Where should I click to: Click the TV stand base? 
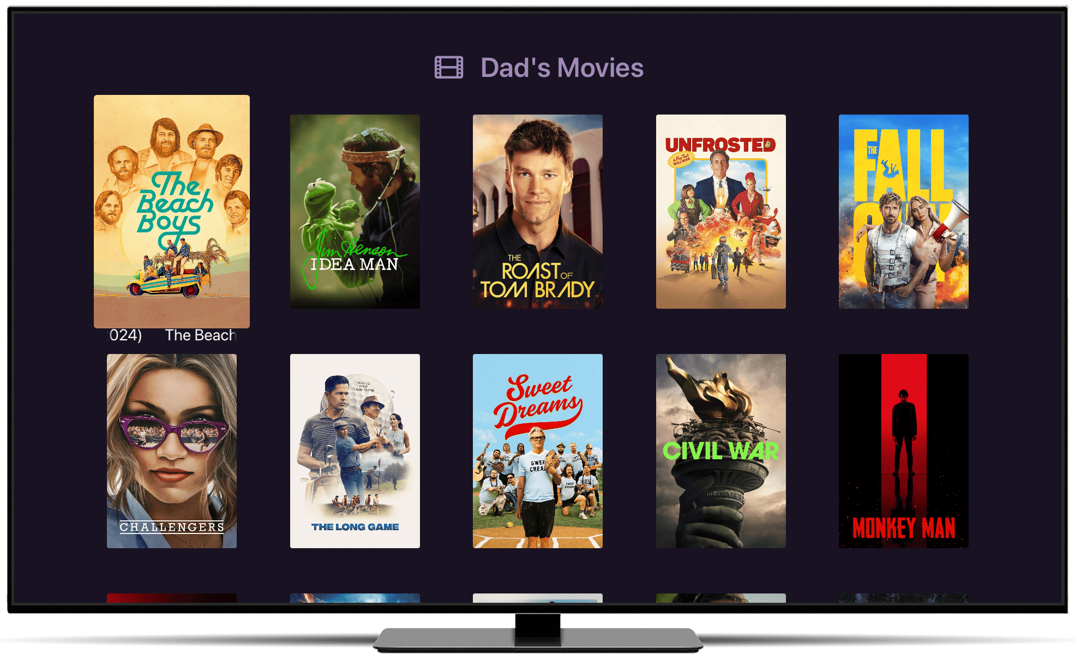point(538,640)
